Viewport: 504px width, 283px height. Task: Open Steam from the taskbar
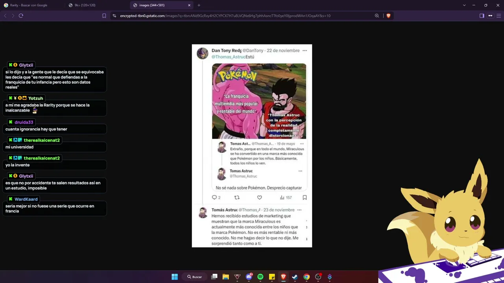click(295, 277)
